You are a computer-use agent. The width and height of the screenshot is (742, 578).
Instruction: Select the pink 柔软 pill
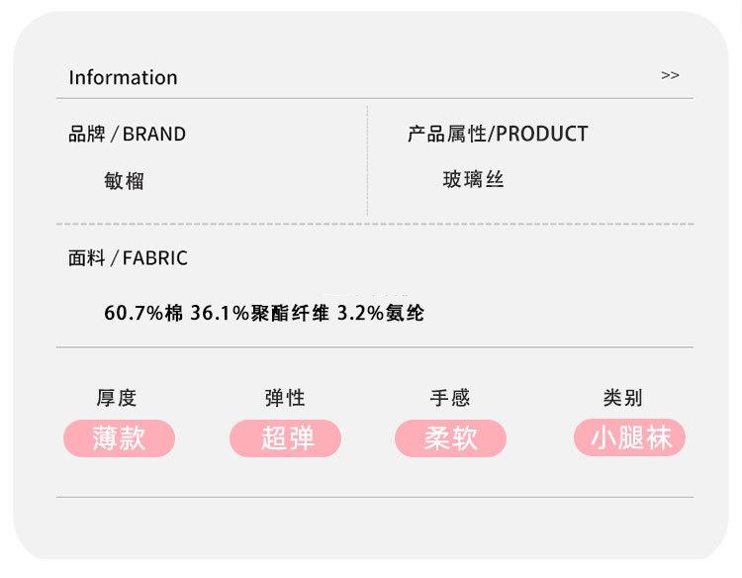coord(450,438)
